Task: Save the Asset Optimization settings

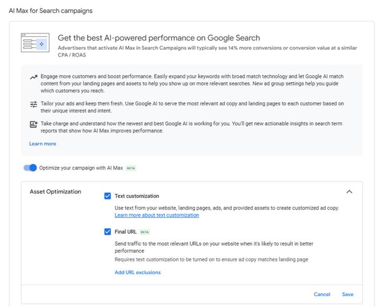Action: [x=348, y=294]
